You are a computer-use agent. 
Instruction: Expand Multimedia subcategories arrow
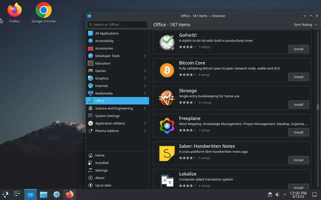[x=145, y=93]
